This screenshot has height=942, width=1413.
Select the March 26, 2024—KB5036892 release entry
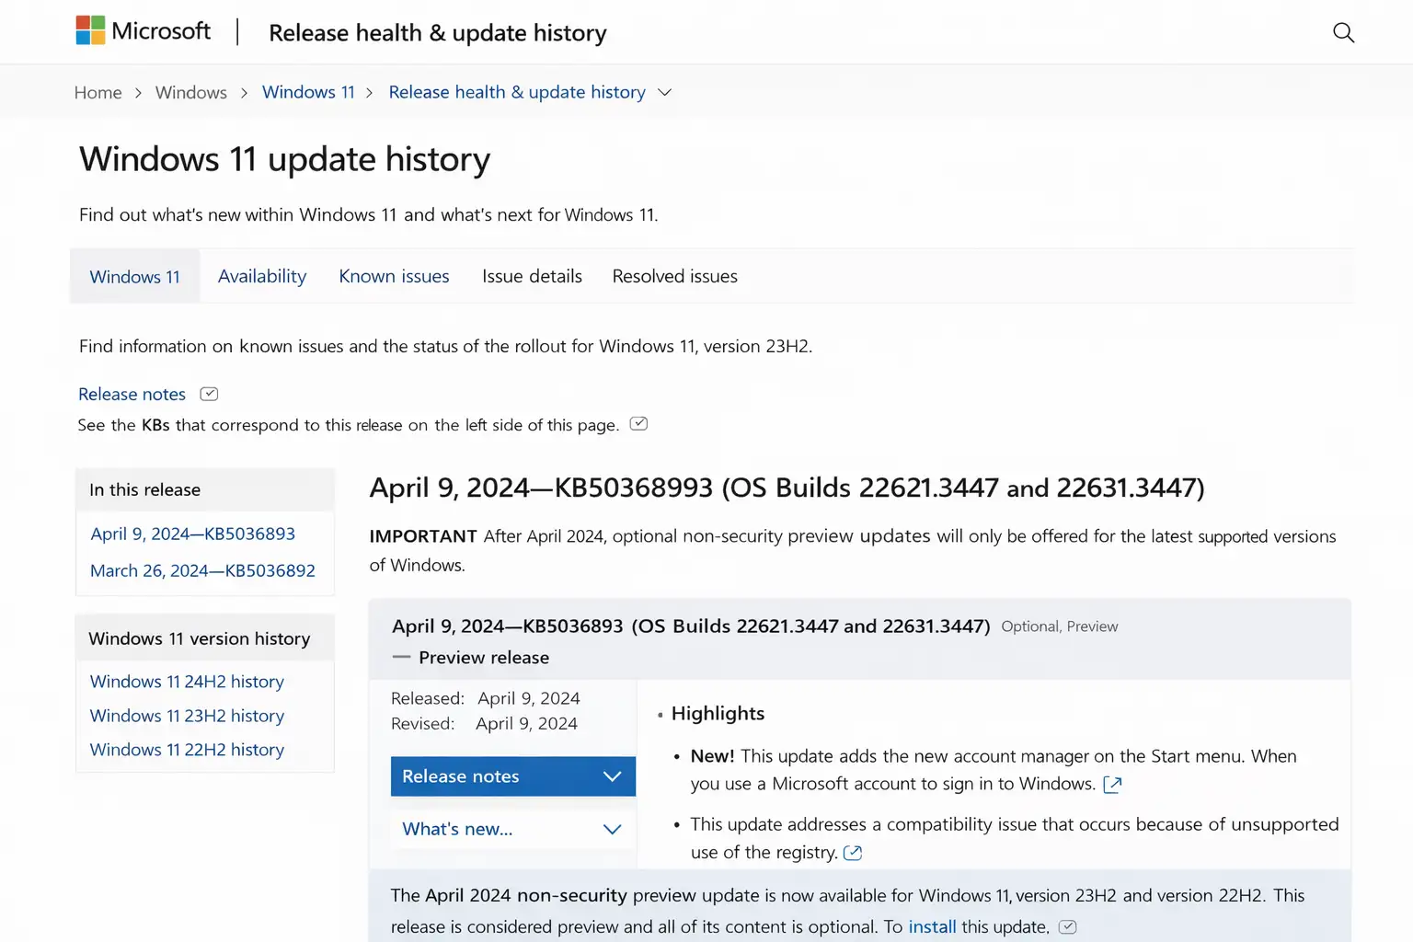coord(202,570)
